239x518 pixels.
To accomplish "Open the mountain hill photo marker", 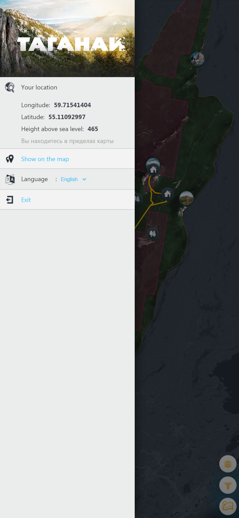I will 186,198.
